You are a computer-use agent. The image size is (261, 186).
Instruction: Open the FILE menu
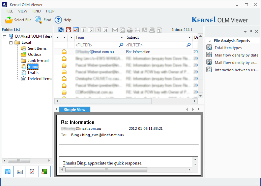tap(10, 11)
